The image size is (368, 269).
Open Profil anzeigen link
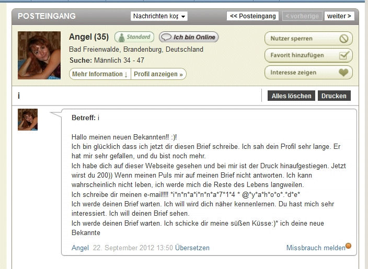tap(158, 74)
